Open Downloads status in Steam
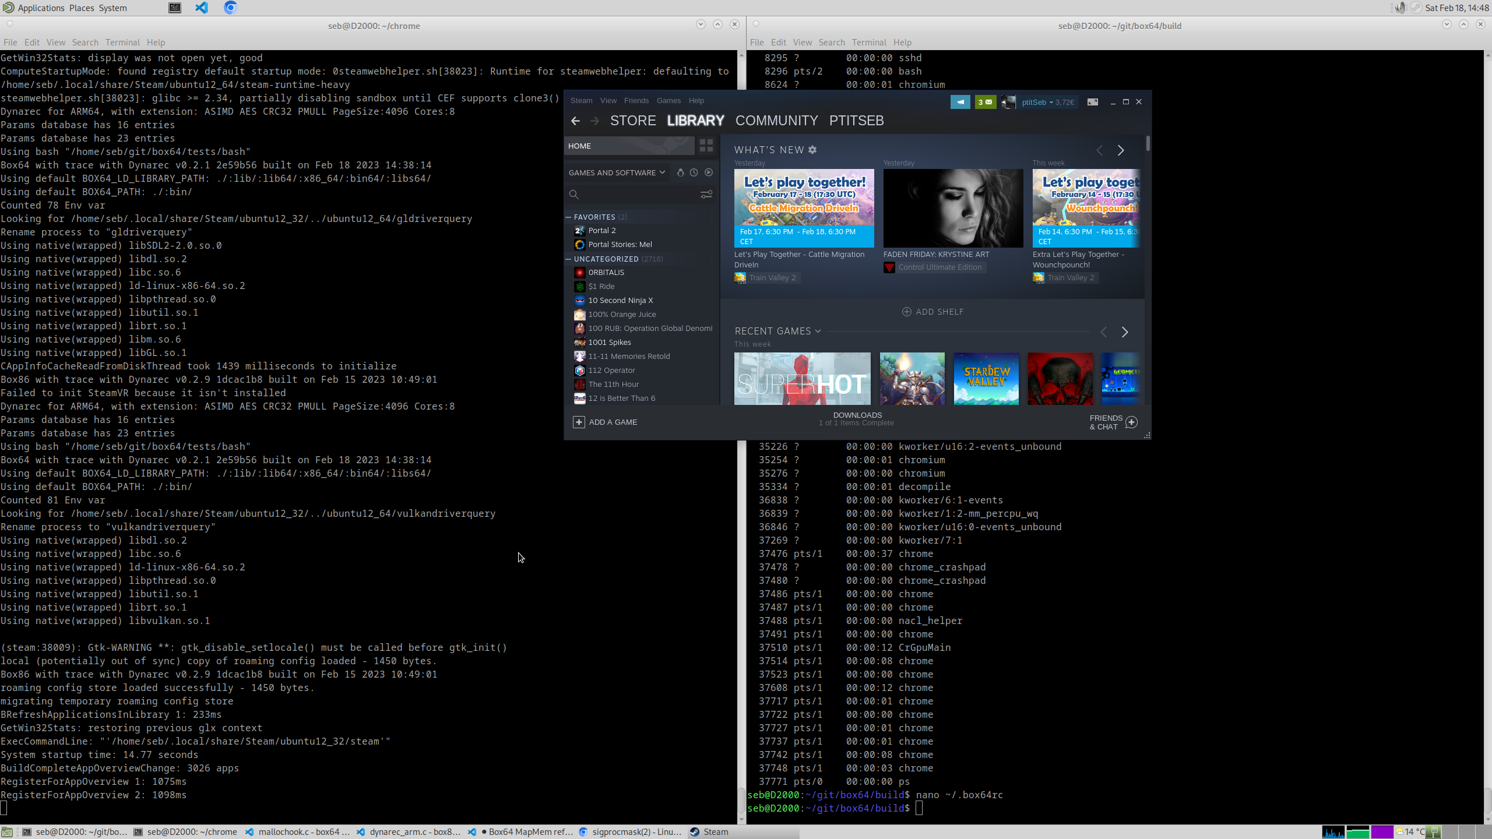 pos(857,419)
